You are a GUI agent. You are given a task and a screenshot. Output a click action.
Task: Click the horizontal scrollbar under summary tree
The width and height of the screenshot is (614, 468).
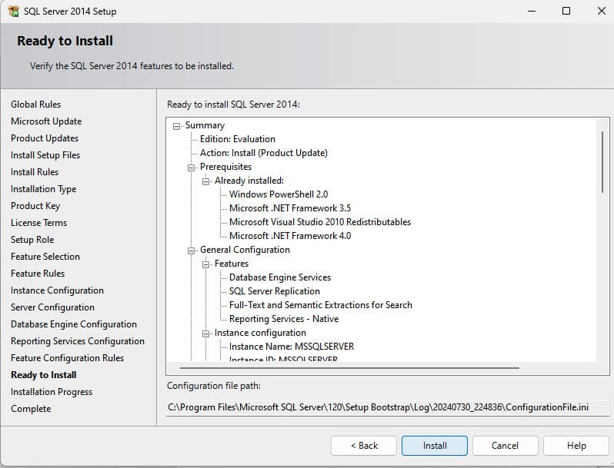coord(346,368)
